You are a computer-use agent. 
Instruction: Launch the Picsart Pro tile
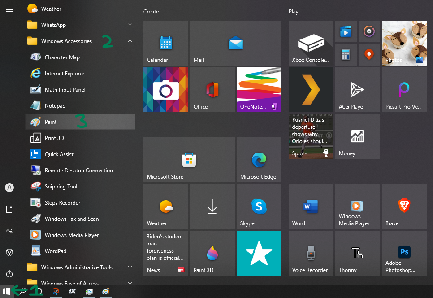coord(404,90)
